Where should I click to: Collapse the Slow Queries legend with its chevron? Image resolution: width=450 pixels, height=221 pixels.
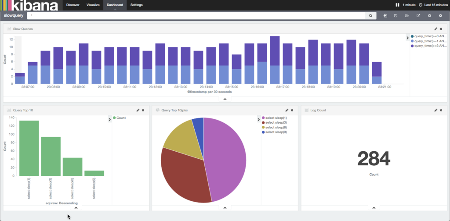(407, 38)
